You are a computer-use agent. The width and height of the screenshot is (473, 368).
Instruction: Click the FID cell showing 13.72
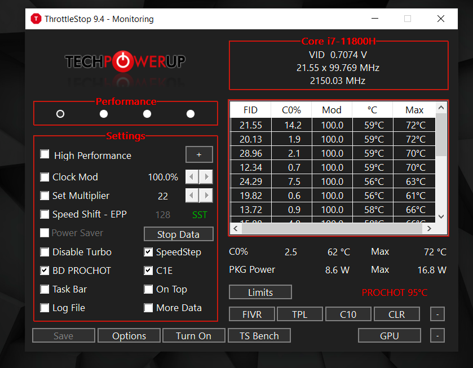(251, 210)
